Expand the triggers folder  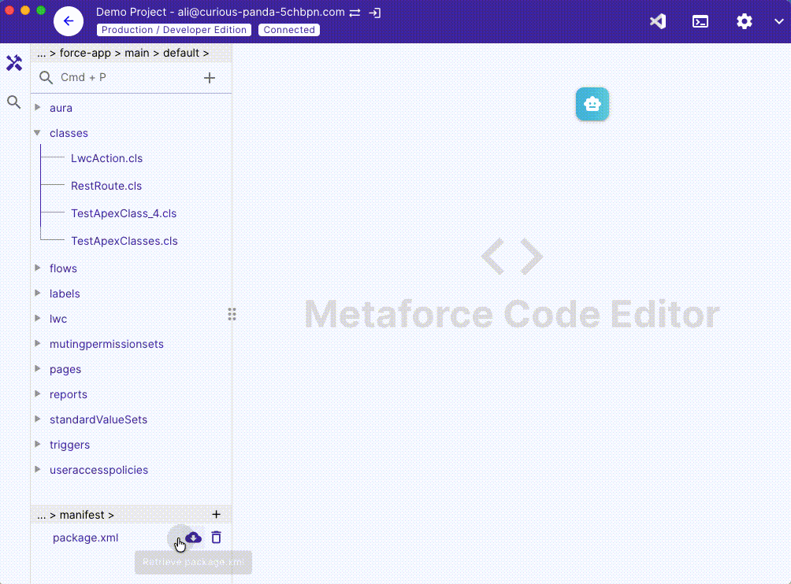(37, 445)
